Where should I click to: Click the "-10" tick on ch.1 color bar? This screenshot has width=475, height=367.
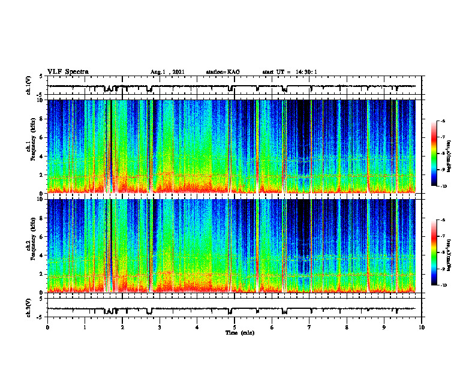[444, 186]
